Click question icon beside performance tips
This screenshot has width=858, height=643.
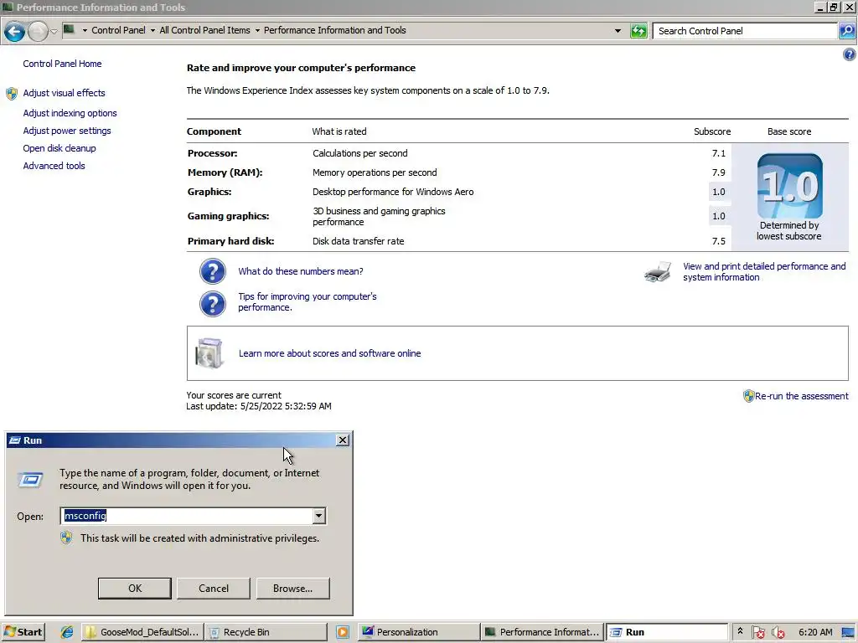[212, 304]
